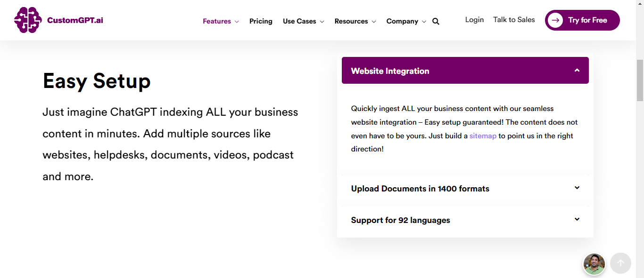
Task: Click the chevron next to Resources
Action: 374,21
